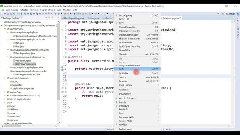Collapse the import fold on line 3
The width and height of the screenshot is (240, 135).
point(67,30)
